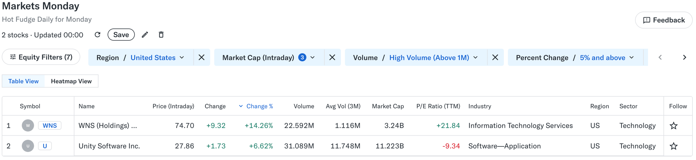Open the Volume High Volume dropdown
This screenshot has height=160, width=696.
416,57
